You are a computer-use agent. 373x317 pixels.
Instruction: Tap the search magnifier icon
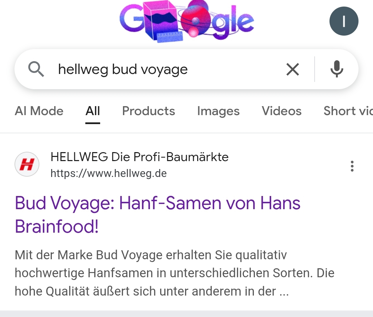click(x=36, y=69)
